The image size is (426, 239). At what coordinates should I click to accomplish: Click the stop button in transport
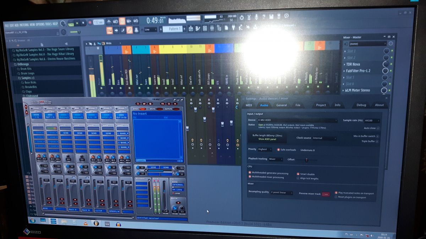(84, 23)
